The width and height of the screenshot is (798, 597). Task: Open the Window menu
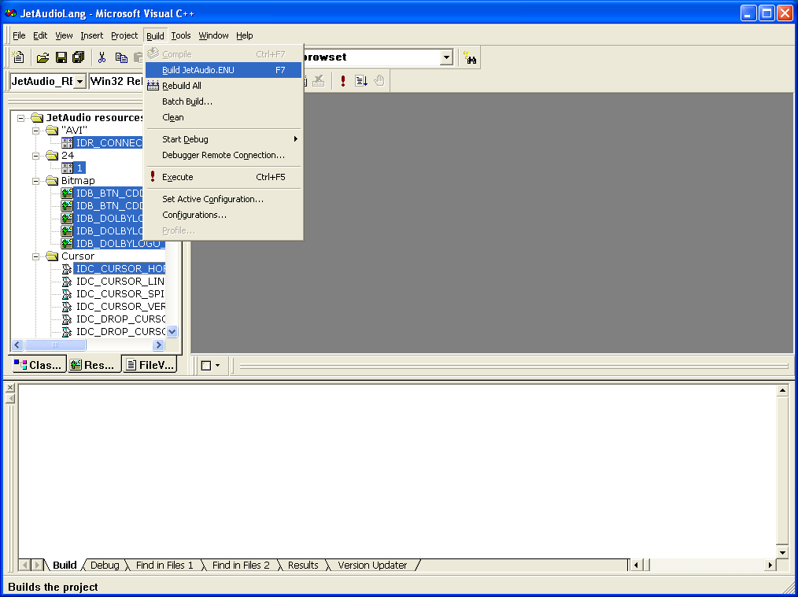pos(213,35)
